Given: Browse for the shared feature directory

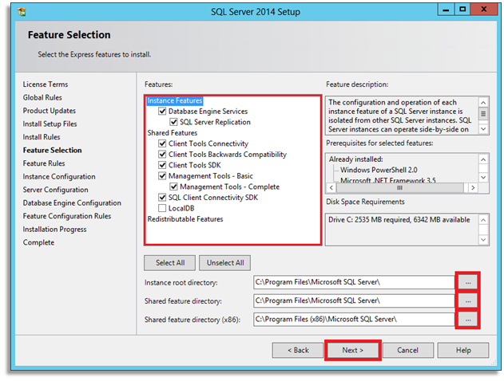Looking at the screenshot, I should coord(468,300).
